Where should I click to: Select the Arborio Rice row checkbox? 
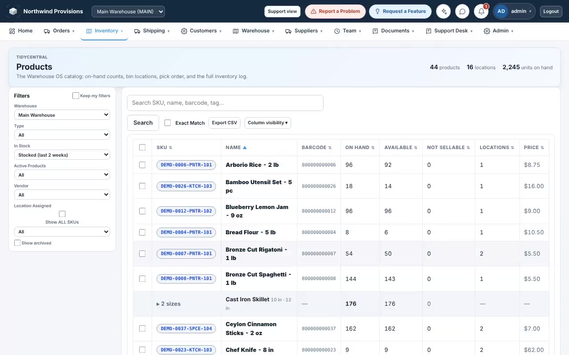pos(142,165)
